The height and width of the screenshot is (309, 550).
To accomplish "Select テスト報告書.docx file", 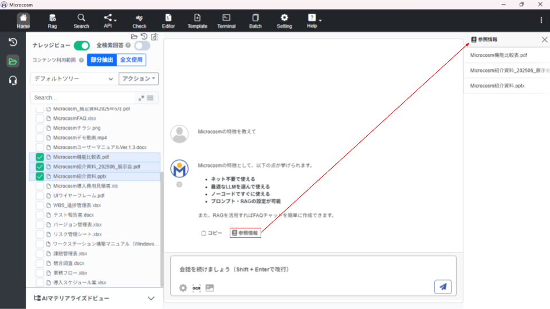I will pyautogui.click(x=73, y=215).
